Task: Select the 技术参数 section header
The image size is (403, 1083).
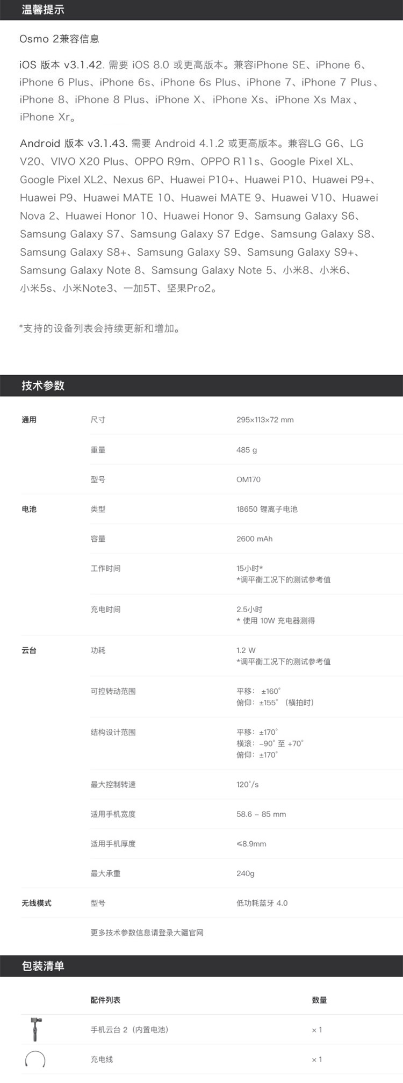Action: [43, 385]
